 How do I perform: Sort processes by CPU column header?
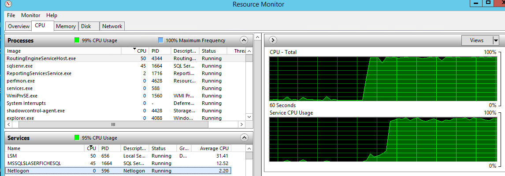[135, 51]
